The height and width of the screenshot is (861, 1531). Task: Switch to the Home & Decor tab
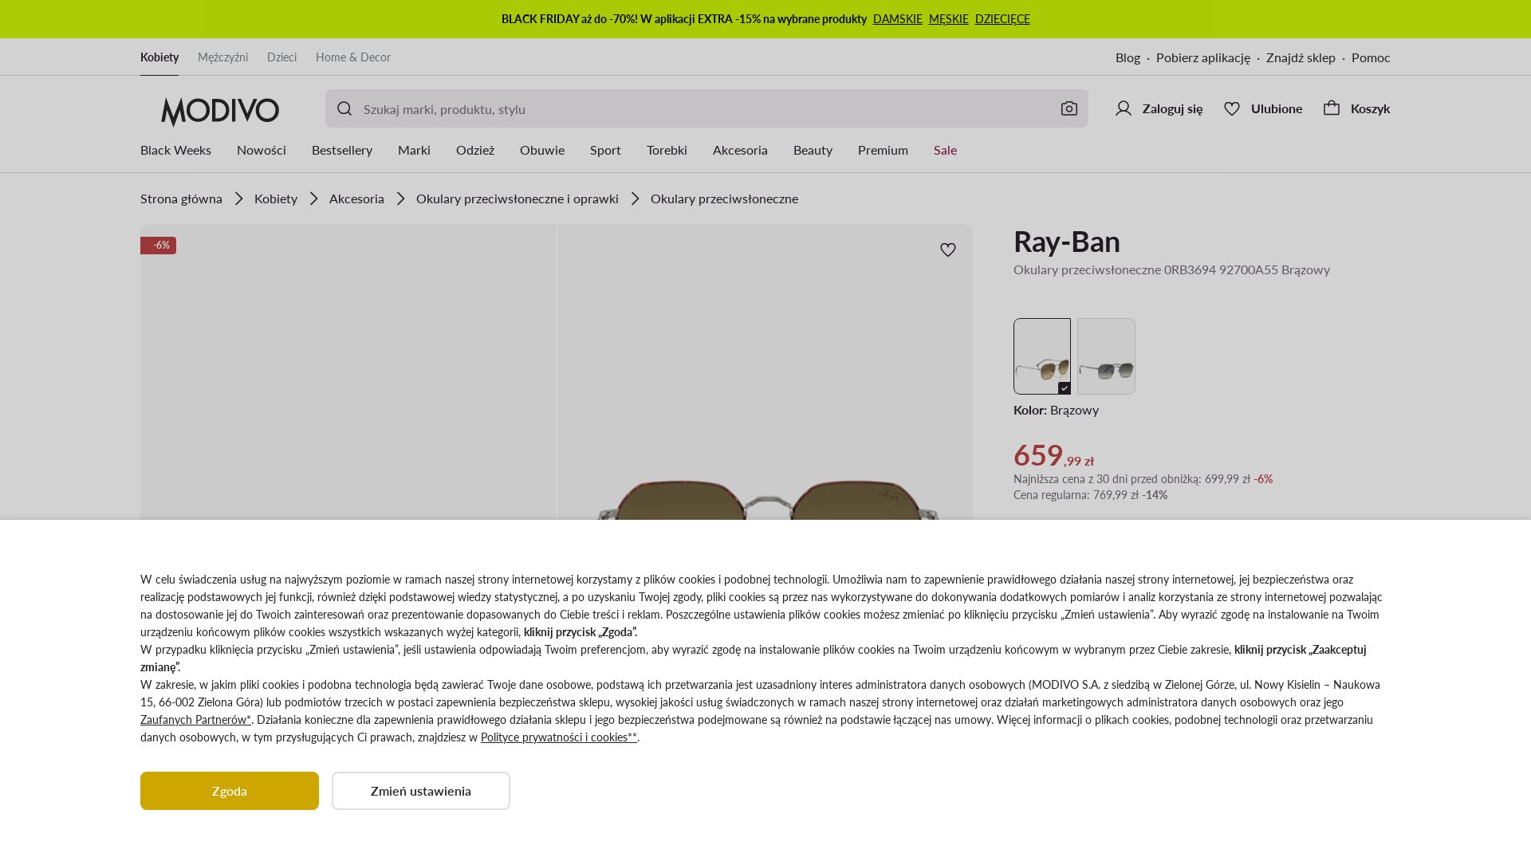point(353,57)
